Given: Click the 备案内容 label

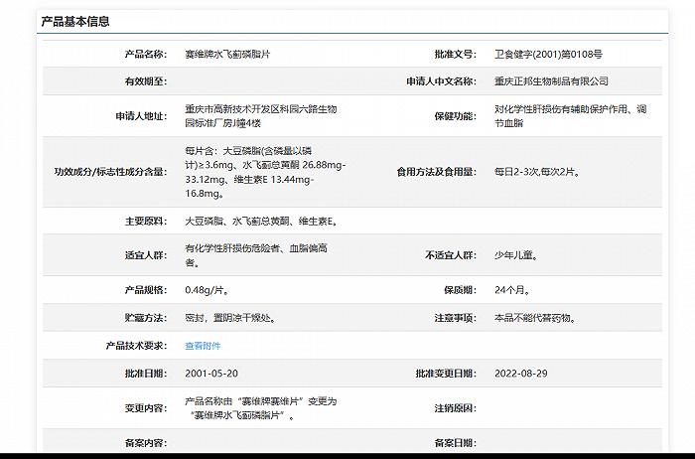Looking at the screenshot, I should pyautogui.click(x=146, y=442).
